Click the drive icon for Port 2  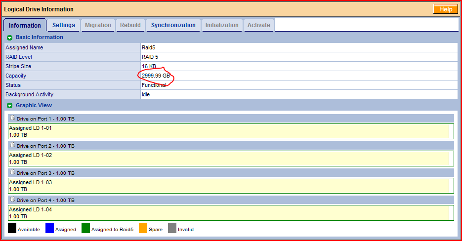(x=13, y=145)
